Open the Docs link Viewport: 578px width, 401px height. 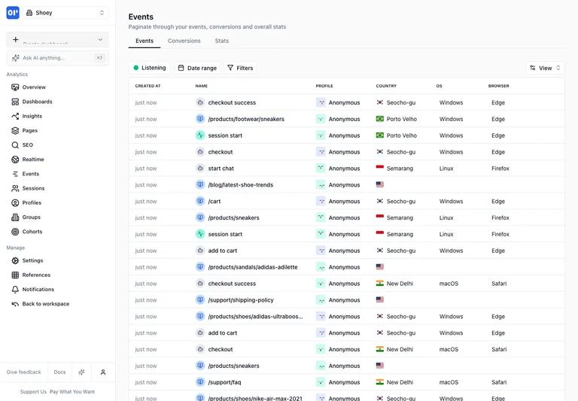pos(59,372)
